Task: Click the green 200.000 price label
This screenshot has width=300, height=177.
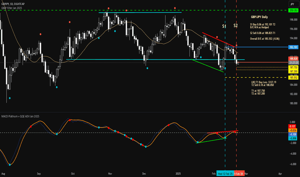Action: (293, 11)
